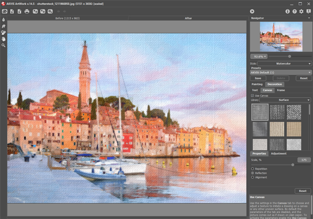Viewport: 313px width, 219px height.
Task: Select the dark gray woven texture thumbnail
Action: tap(260, 129)
